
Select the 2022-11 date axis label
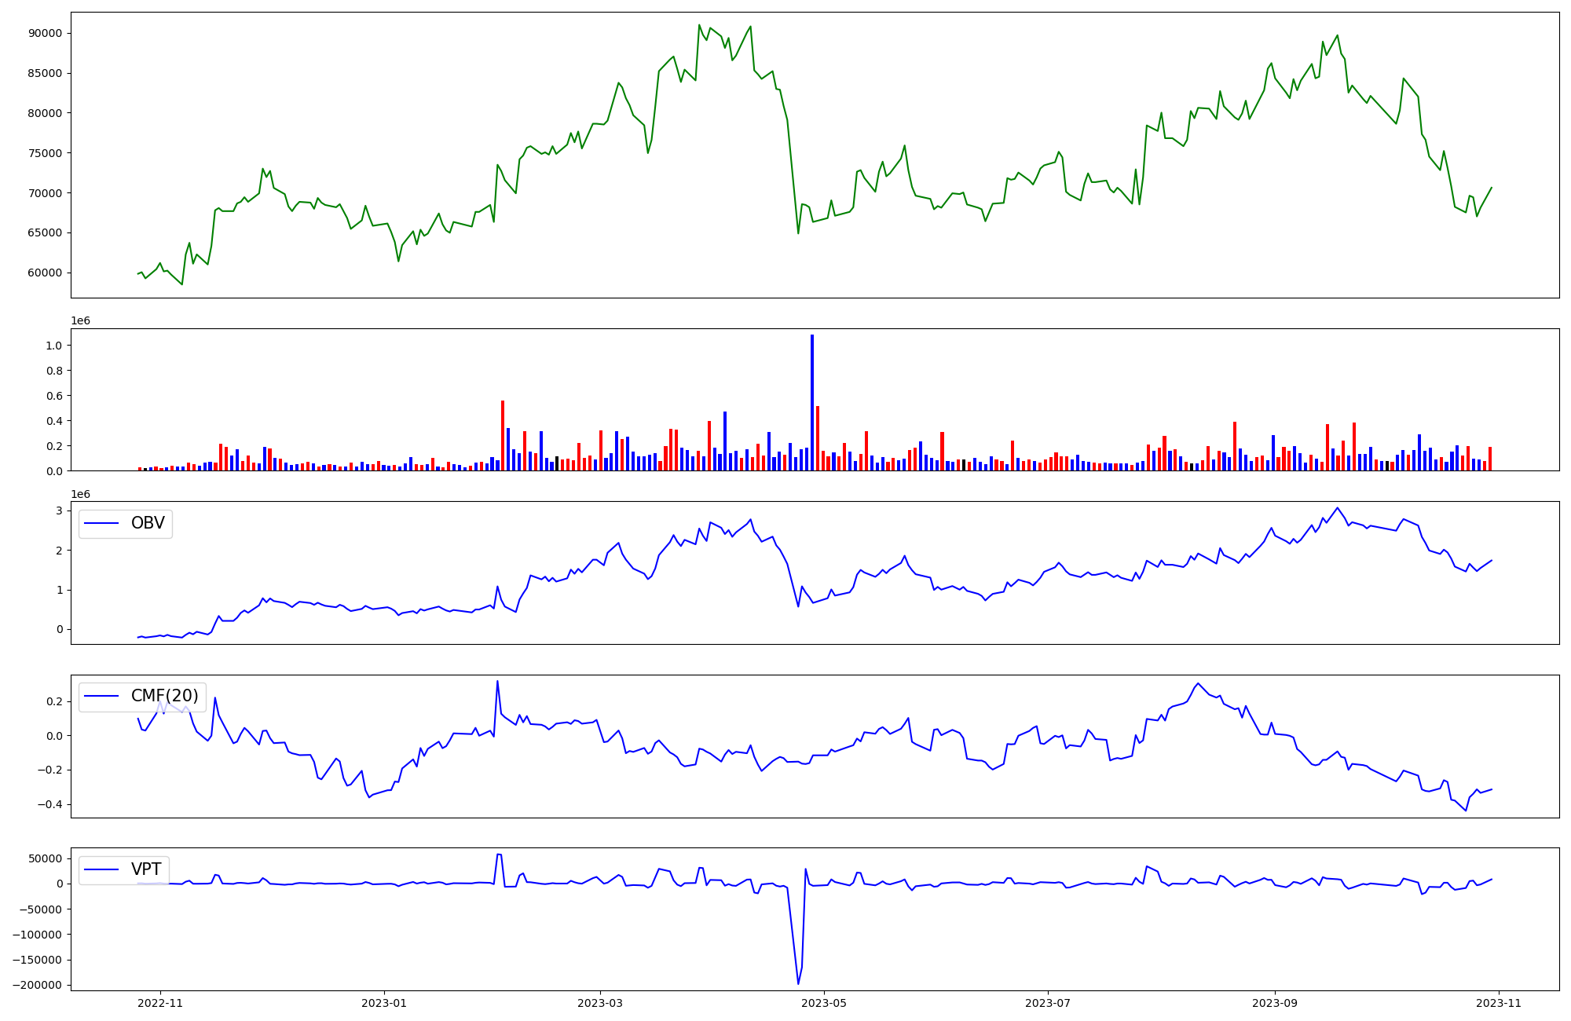[160, 1003]
